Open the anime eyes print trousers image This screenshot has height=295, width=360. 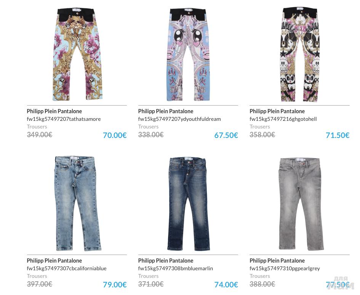[x=188, y=55]
